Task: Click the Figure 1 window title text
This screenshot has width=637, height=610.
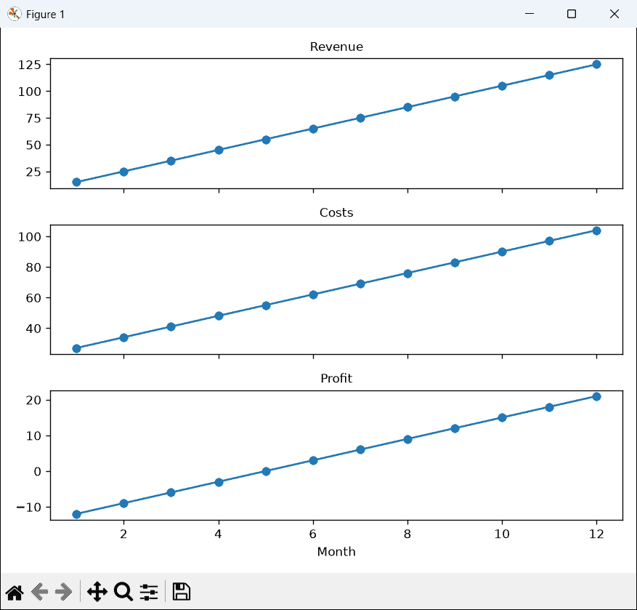Action: pos(45,15)
